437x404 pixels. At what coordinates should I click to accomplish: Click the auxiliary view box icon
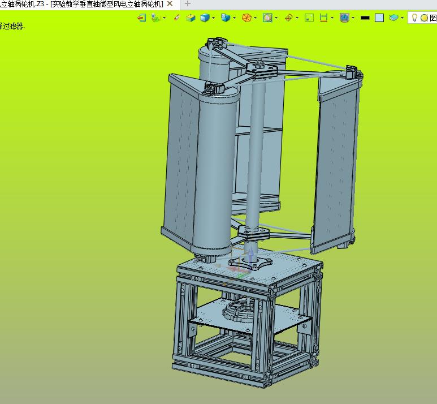pos(226,18)
